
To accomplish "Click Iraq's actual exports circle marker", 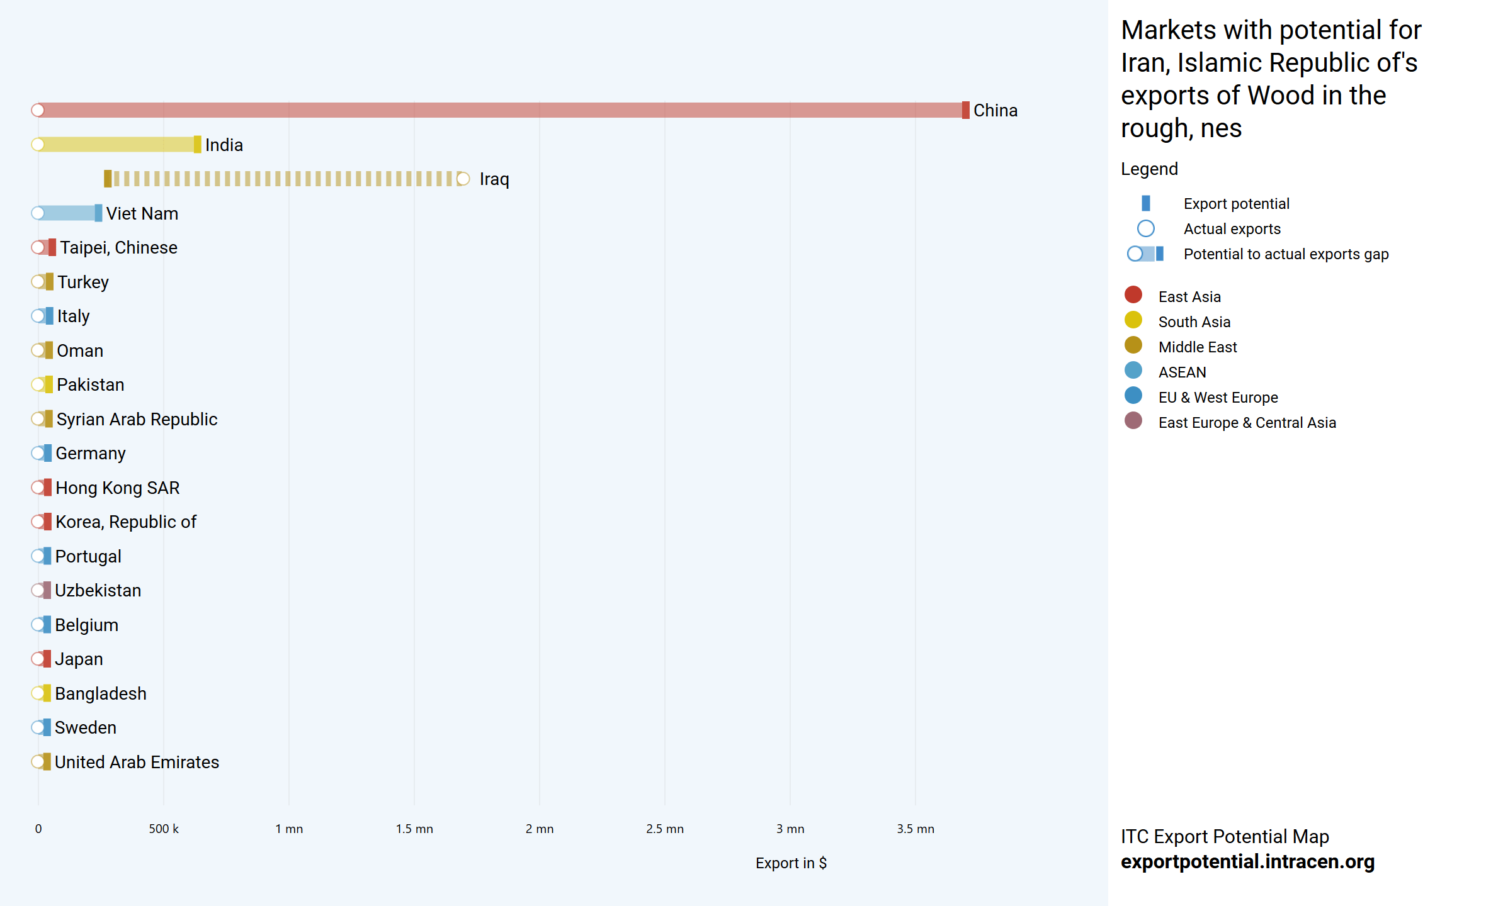I will [x=463, y=179].
